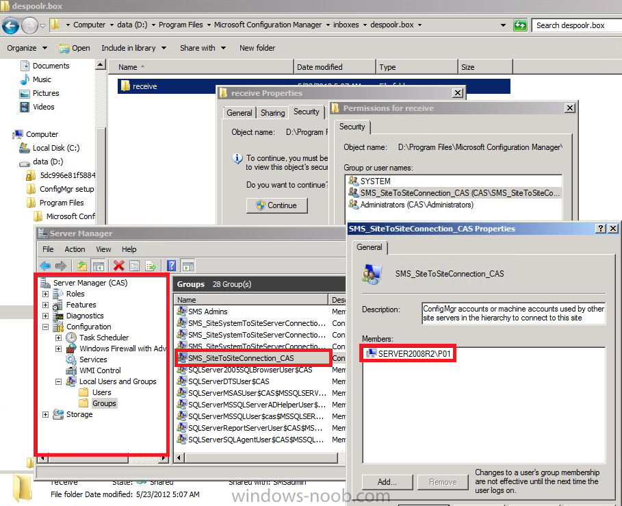This screenshot has width=622, height=506.
Task: Select Administrators (CAS\Administrators) entry
Action: point(453,205)
